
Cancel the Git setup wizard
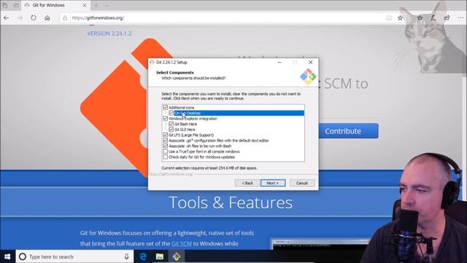tap(302, 183)
